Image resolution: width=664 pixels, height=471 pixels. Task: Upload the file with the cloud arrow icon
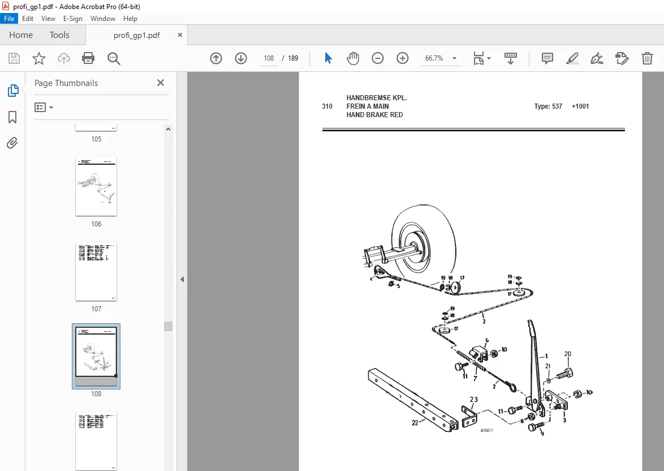64,58
